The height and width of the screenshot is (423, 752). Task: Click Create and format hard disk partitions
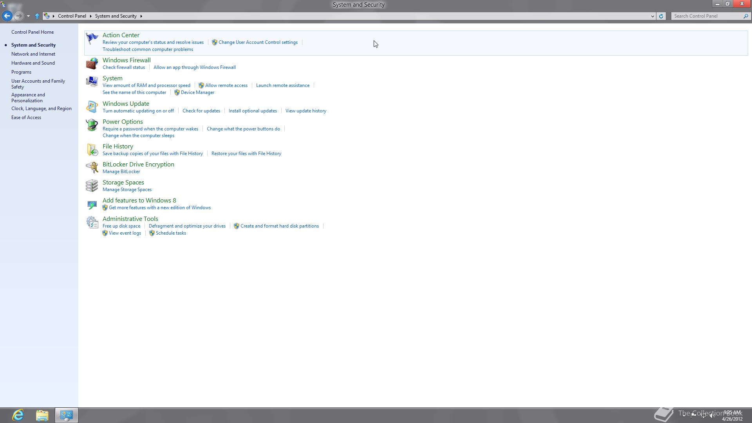click(280, 226)
